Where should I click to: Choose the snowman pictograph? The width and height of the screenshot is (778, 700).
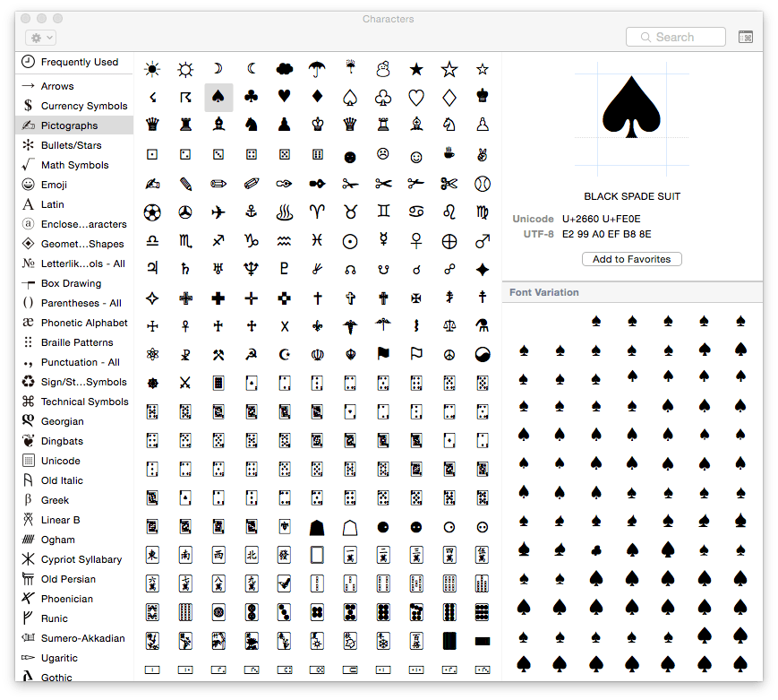click(x=383, y=68)
